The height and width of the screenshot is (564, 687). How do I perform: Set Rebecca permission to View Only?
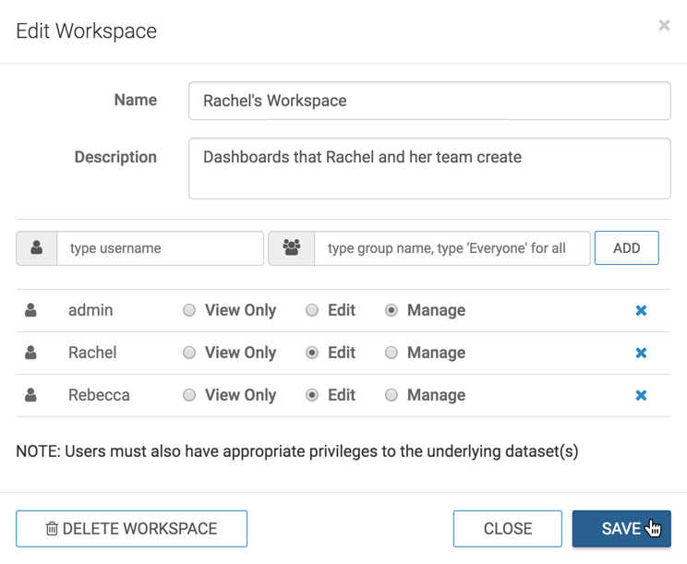click(x=189, y=396)
